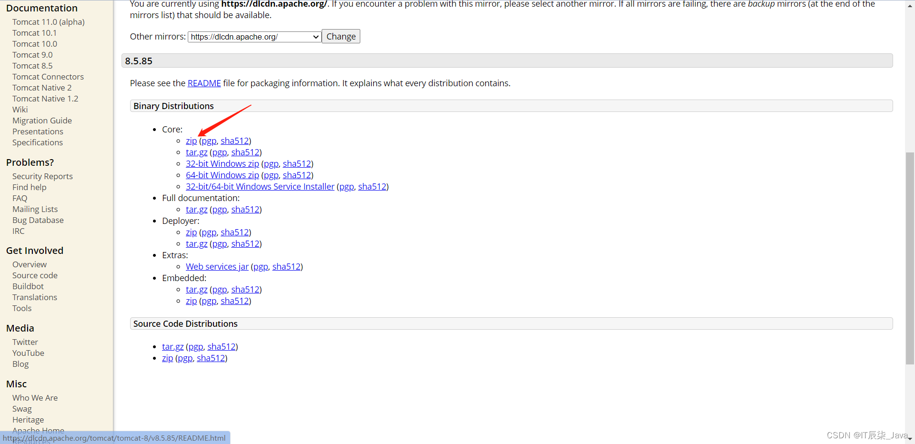The width and height of the screenshot is (915, 444).
Task: Open the Tools link
Action: (x=22, y=308)
